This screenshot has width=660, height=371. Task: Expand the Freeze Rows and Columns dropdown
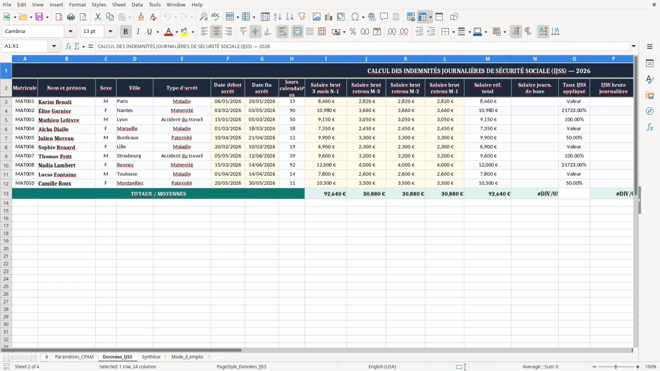click(x=430, y=17)
